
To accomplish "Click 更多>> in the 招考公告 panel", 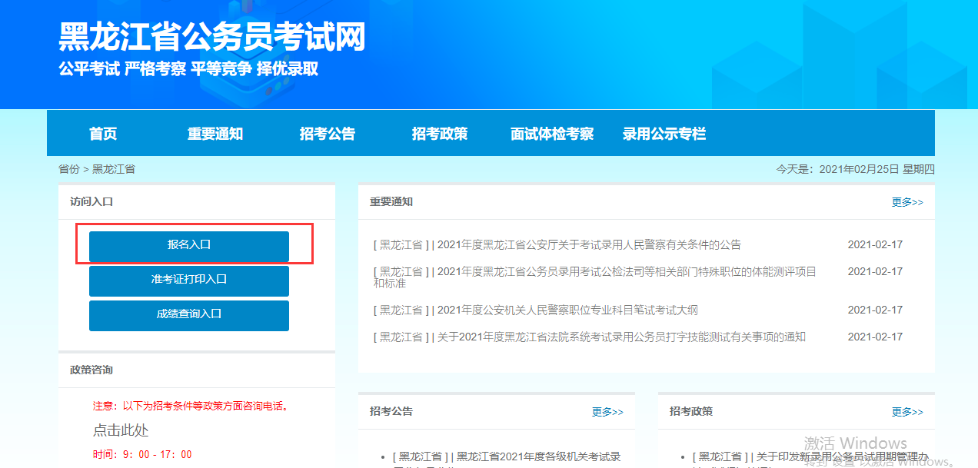I will (608, 411).
